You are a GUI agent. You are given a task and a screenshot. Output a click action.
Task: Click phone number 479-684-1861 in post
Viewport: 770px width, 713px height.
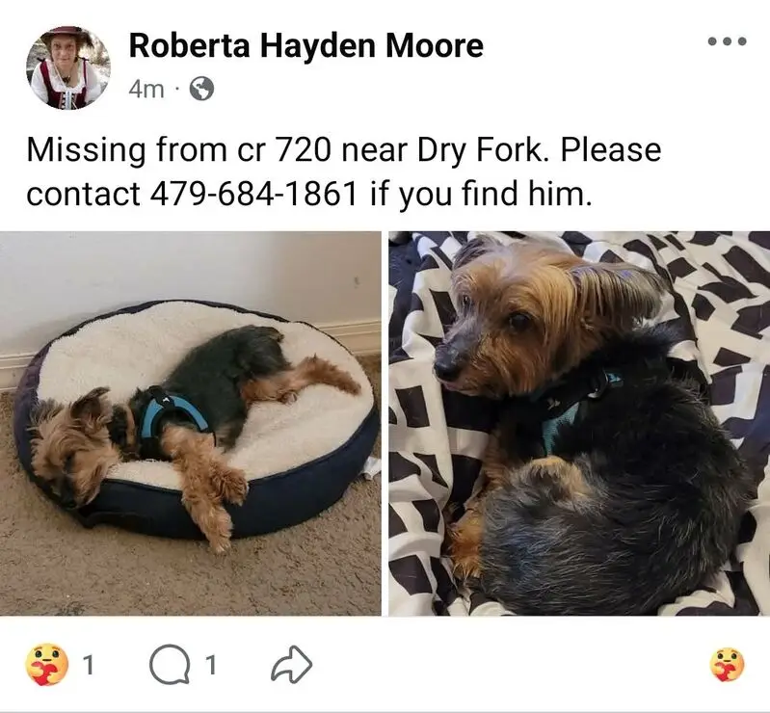click(252, 194)
